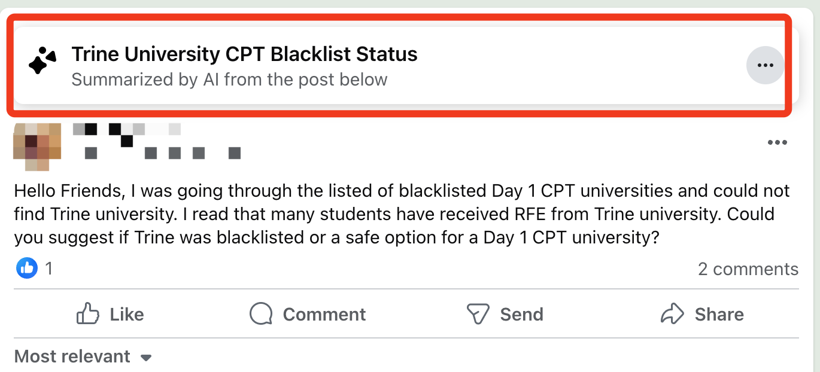Viewport: 820px width, 372px height.
Task: Show who reacted via the reaction count
Action: pos(49,269)
